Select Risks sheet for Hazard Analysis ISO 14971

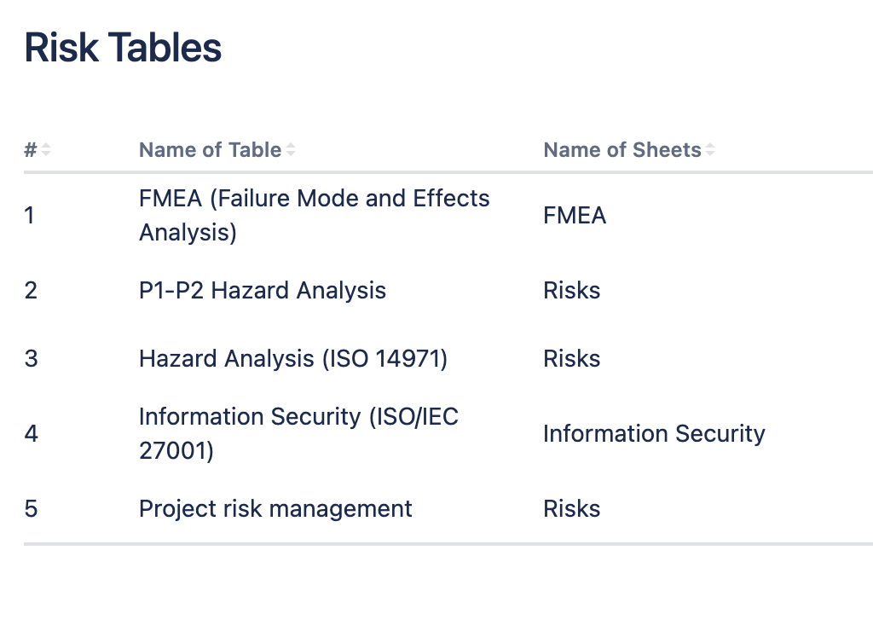(x=572, y=358)
